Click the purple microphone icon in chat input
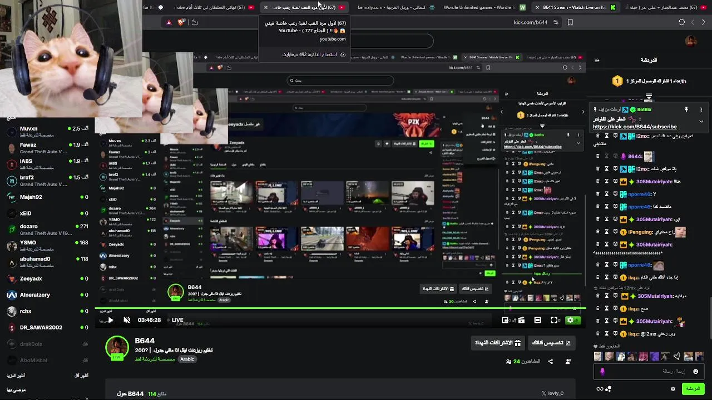Viewport: 712px width, 400px height. 602,371
